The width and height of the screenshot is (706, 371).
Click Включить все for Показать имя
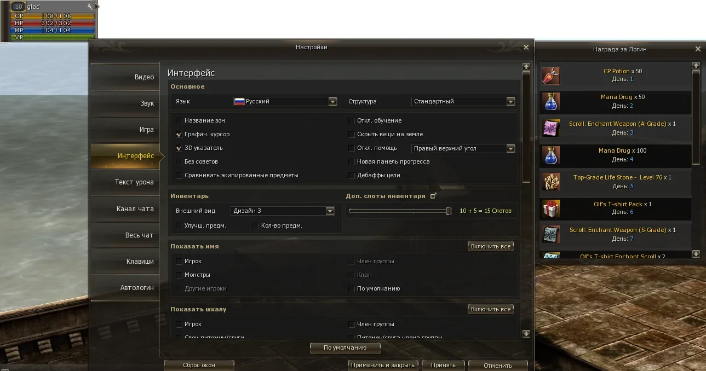click(x=491, y=246)
